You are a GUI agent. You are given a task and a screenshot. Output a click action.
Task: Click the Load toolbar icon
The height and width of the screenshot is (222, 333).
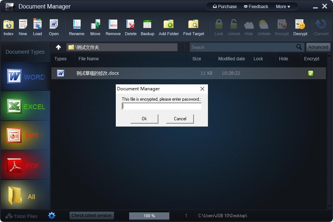[x=37, y=24]
